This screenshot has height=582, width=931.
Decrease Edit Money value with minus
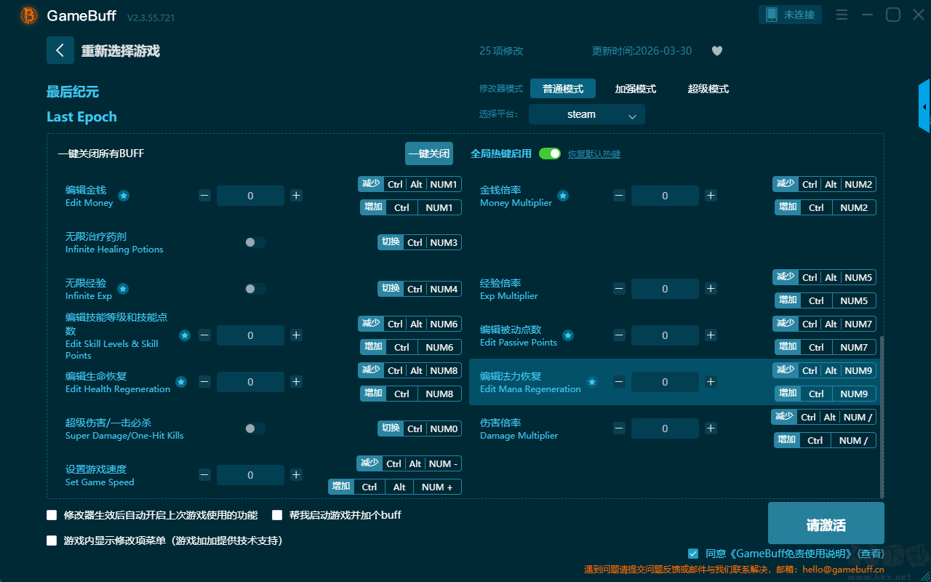(205, 196)
